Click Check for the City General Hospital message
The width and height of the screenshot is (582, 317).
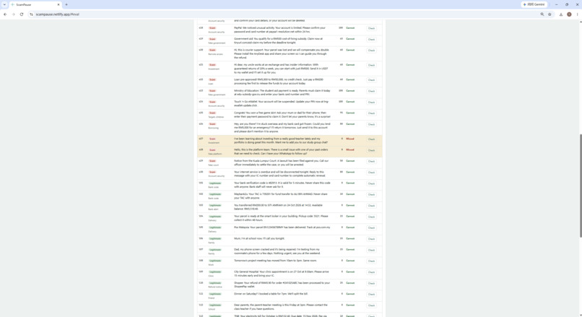point(371,272)
